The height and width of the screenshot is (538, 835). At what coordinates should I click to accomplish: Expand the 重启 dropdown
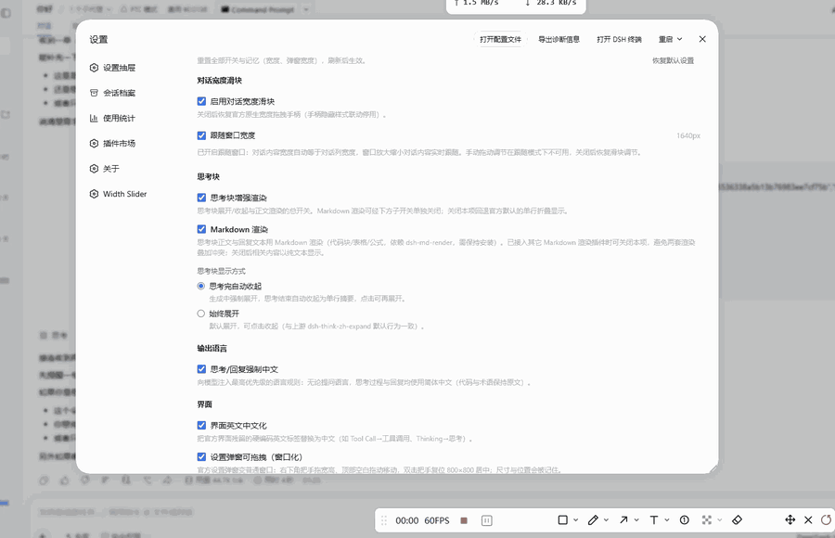pos(670,39)
